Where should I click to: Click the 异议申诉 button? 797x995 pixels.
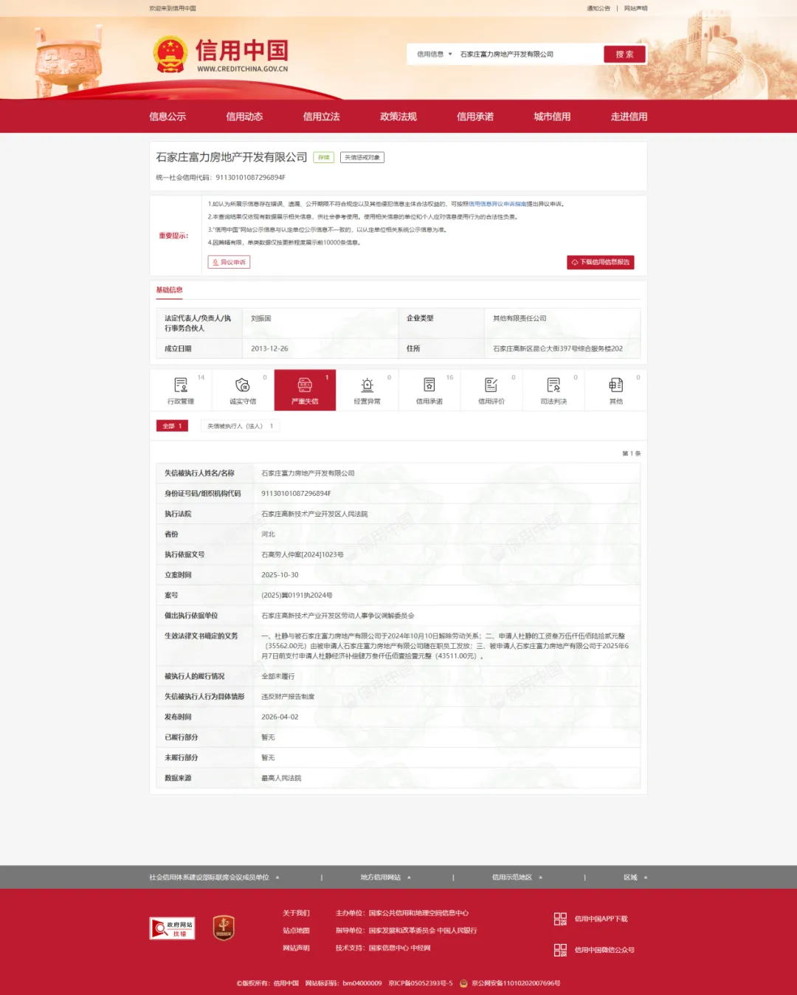229,262
